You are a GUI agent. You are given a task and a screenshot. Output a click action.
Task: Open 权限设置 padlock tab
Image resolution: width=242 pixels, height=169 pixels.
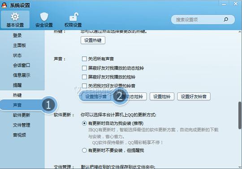(x=73, y=20)
